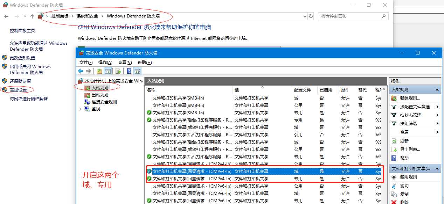The width and height of the screenshot is (444, 204).
Task: Click the 帮助 icon in actions pane
Action: click(x=394, y=158)
